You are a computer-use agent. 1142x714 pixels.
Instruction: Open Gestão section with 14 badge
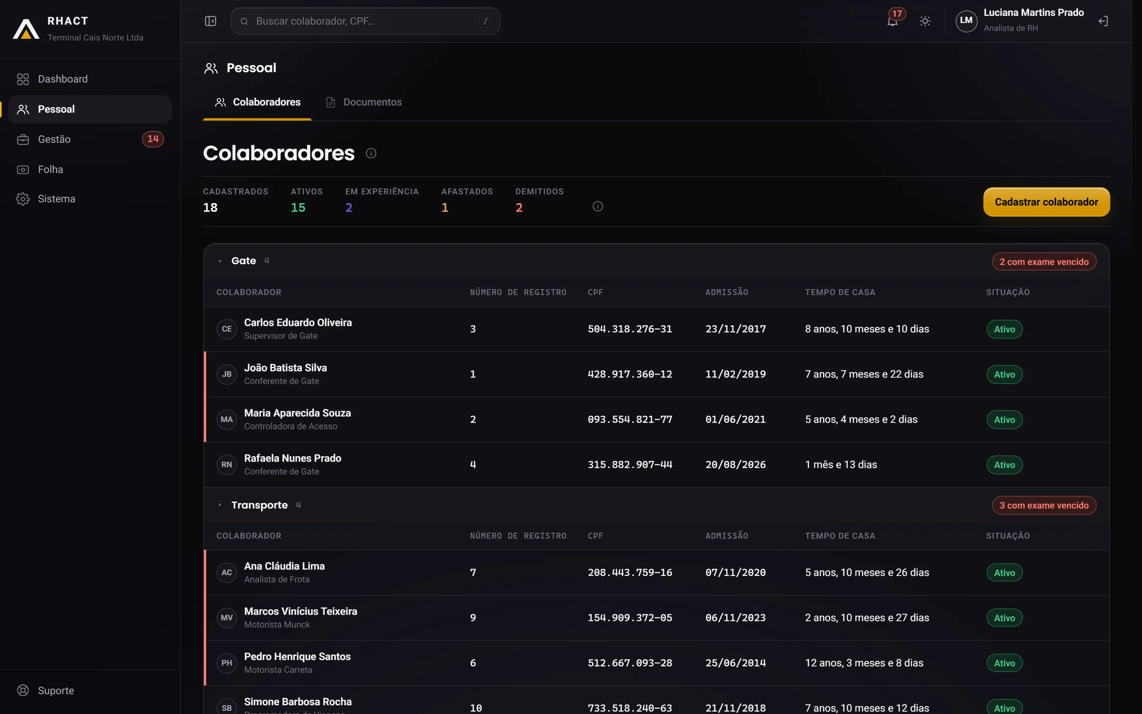click(x=90, y=139)
